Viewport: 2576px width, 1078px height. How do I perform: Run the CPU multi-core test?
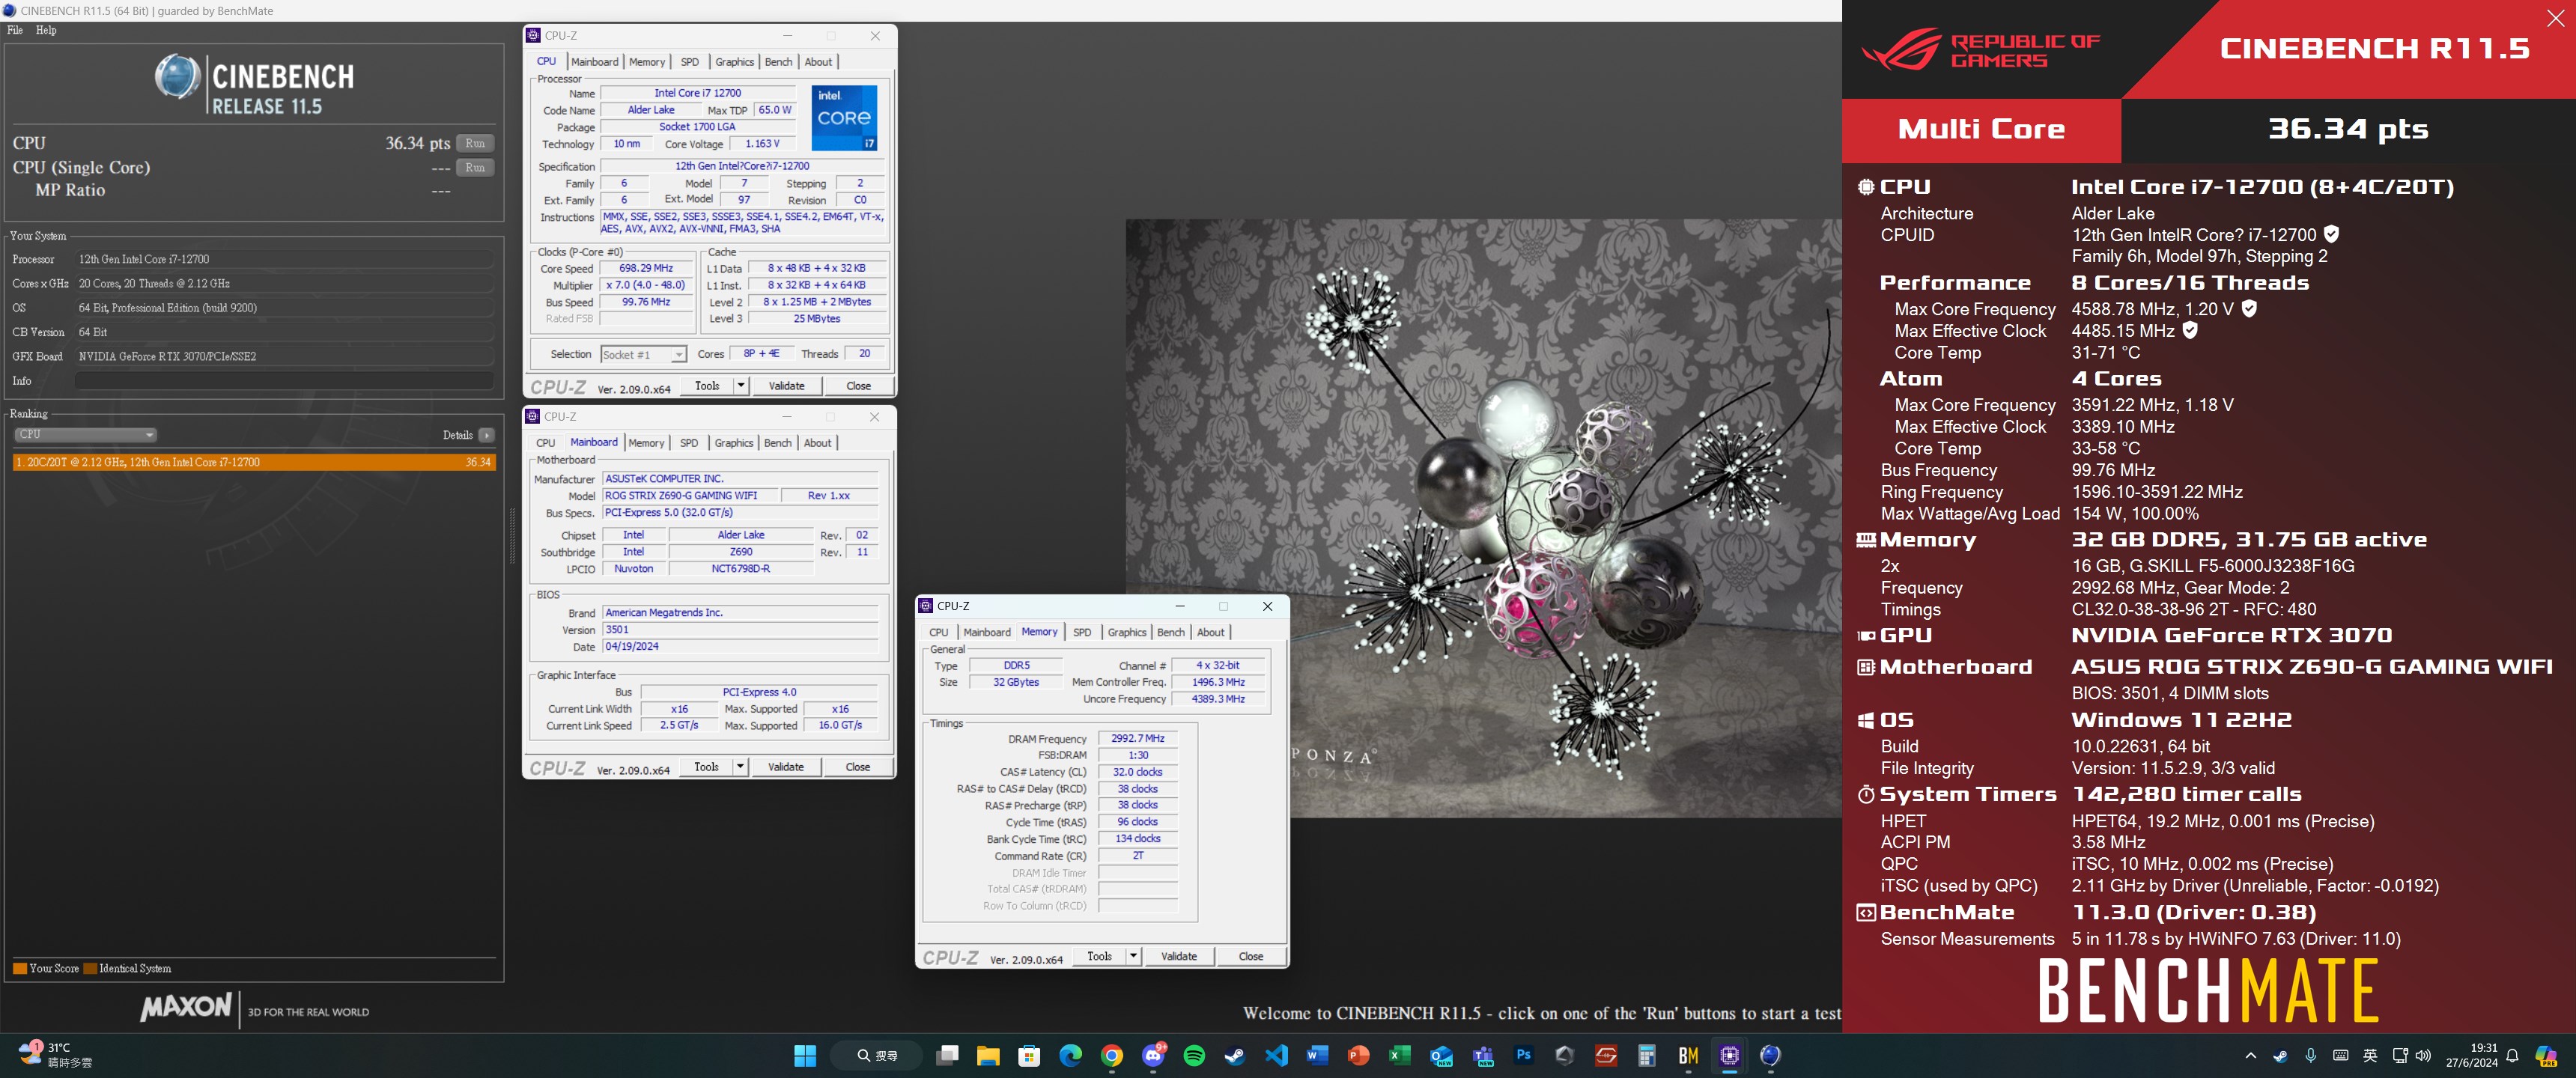tap(475, 143)
